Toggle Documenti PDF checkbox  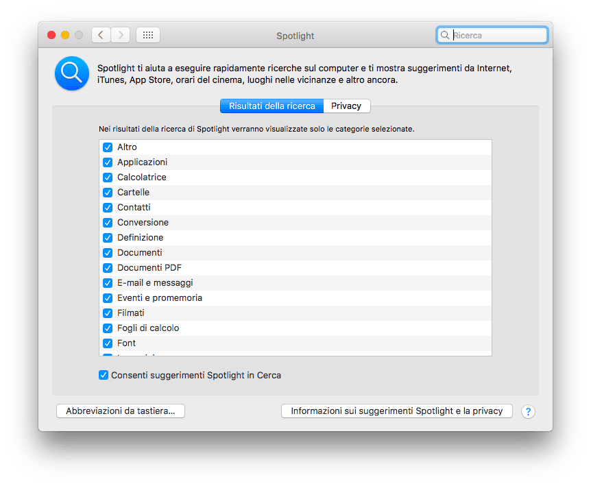(108, 268)
